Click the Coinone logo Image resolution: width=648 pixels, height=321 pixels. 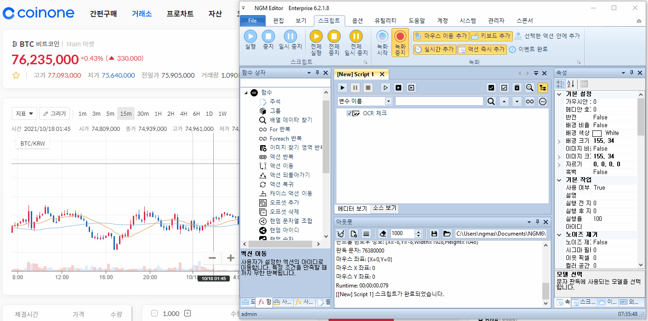click(39, 13)
